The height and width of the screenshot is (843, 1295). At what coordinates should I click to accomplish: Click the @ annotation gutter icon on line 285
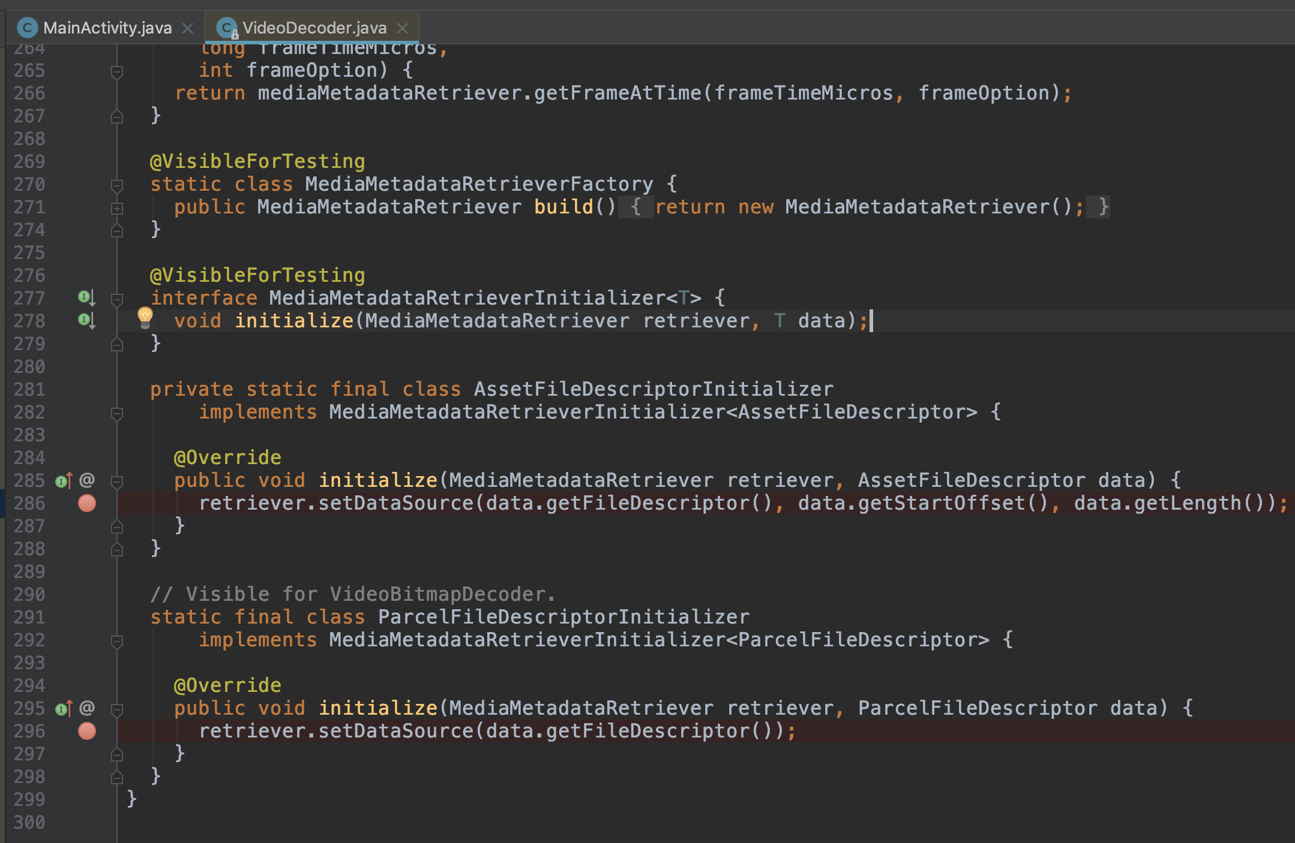tap(87, 480)
